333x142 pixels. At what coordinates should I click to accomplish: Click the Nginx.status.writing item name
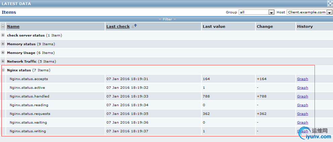click(28, 131)
